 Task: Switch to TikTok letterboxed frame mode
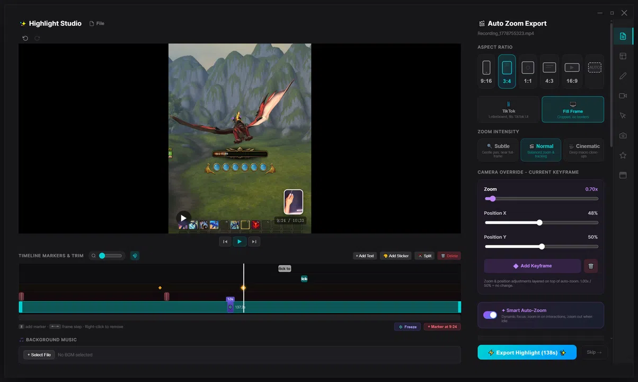pos(508,109)
